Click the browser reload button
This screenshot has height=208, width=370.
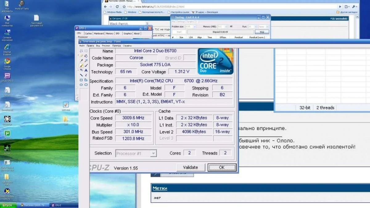click(x=117, y=6)
